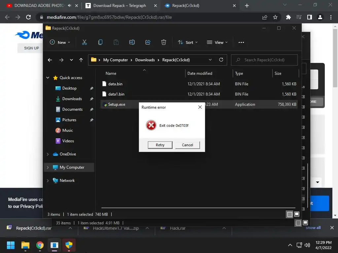Open Chrome share page icon
The image size is (338, 253).
[265, 17]
